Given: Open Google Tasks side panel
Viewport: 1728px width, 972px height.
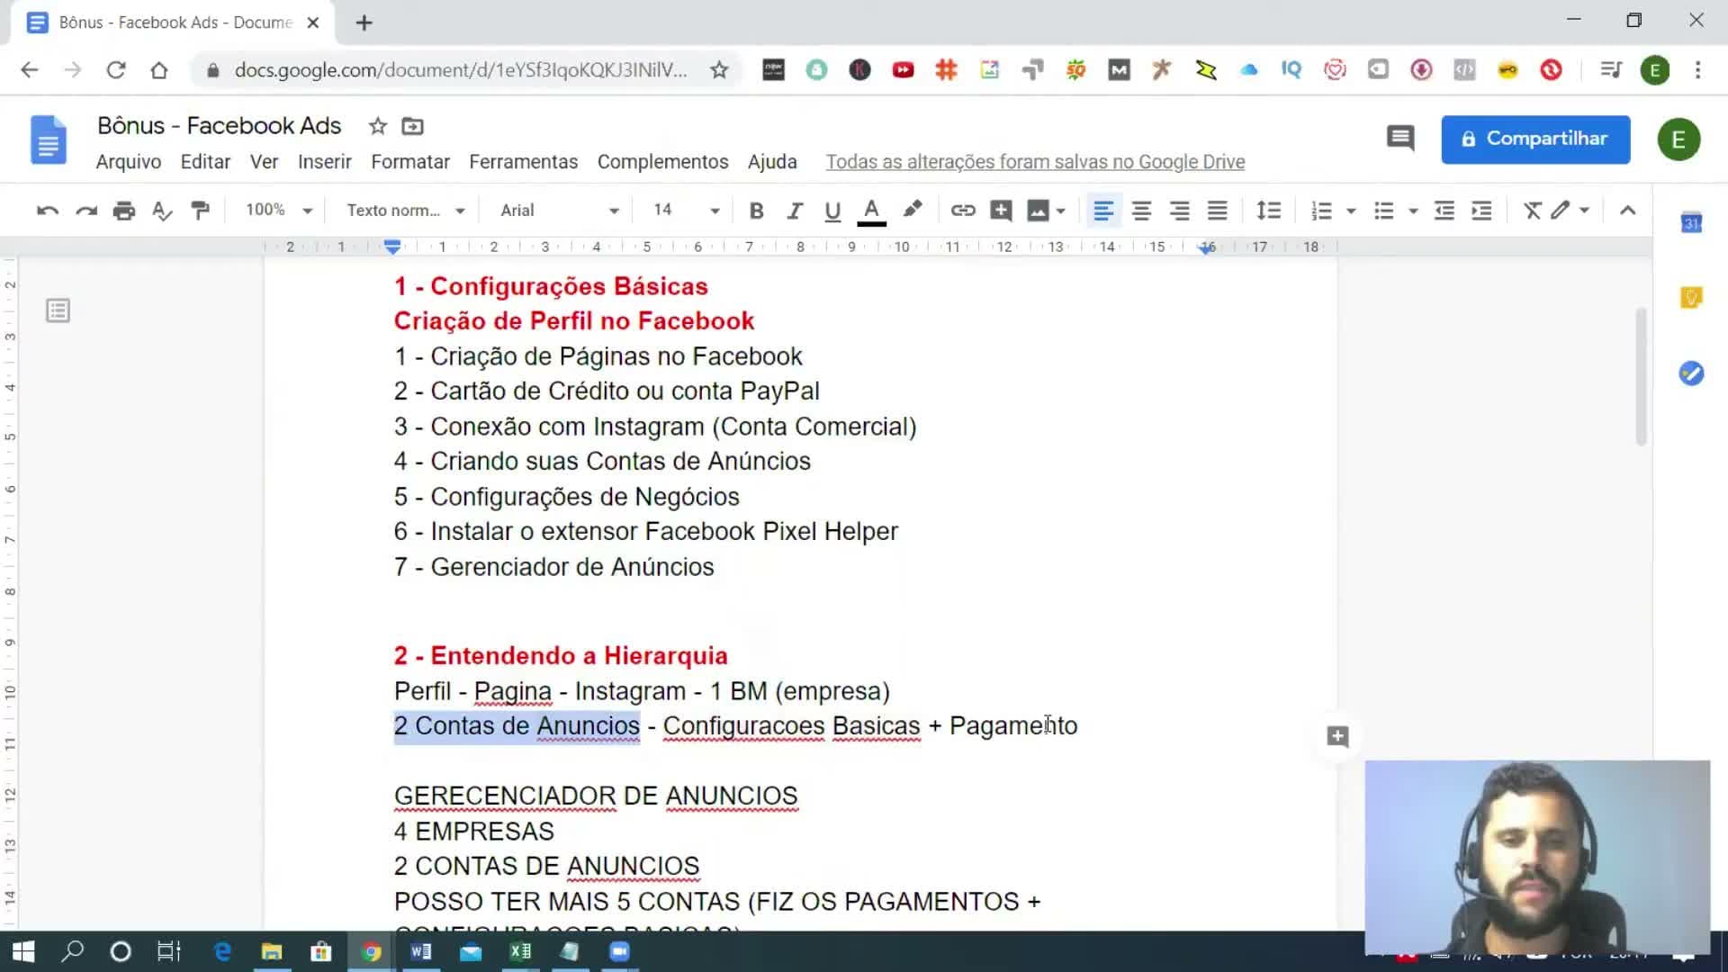Looking at the screenshot, I should coord(1691,373).
